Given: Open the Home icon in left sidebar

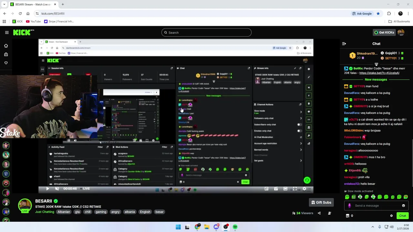Looking at the screenshot, I should click(x=6, y=46).
